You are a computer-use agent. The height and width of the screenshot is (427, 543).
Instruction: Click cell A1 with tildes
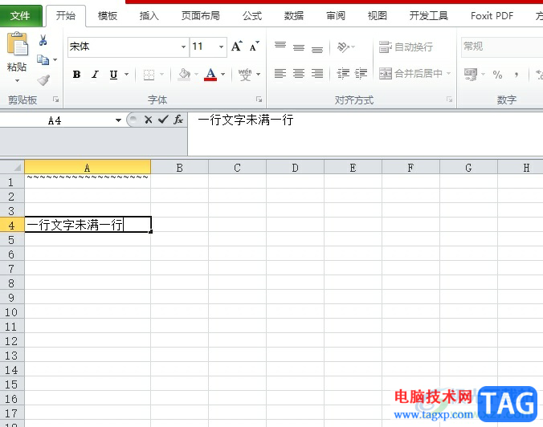pos(88,181)
